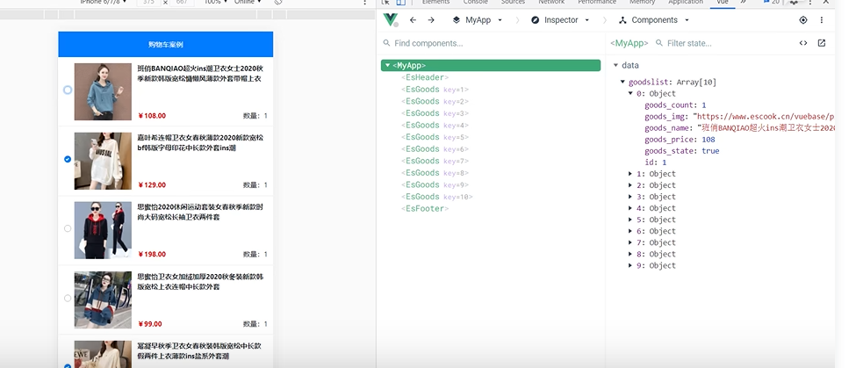Click the white sweatshirt product thumbnail

click(103, 161)
